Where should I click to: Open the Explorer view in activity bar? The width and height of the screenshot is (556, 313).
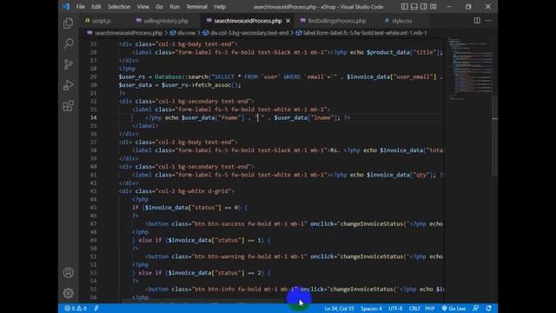pos(68,23)
